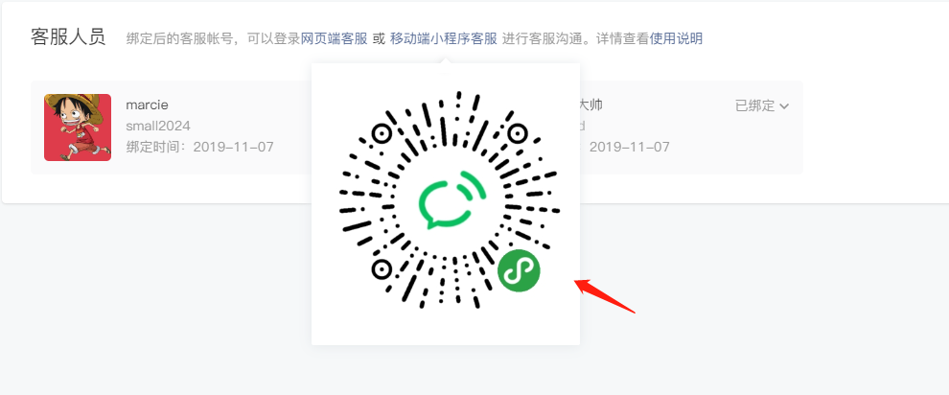Image resolution: width=949 pixels, height=395 pixels.
Task: Click the green mini program badge icon
Action: (519, 270)
